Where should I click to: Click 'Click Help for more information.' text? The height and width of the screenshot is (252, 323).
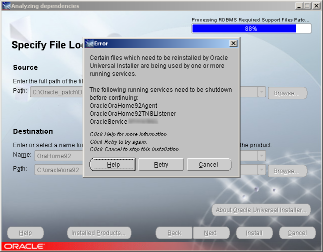coord(129,134)
